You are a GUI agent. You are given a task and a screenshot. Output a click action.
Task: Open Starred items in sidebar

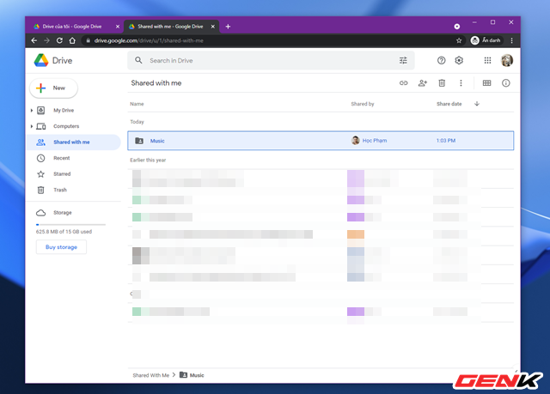(62, 173)
